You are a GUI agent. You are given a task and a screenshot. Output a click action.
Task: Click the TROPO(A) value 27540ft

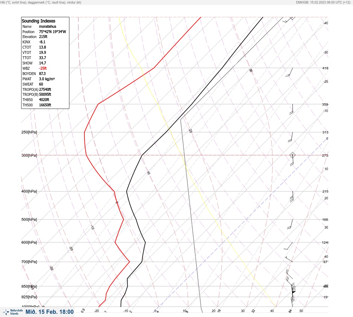tap(45, 89)
